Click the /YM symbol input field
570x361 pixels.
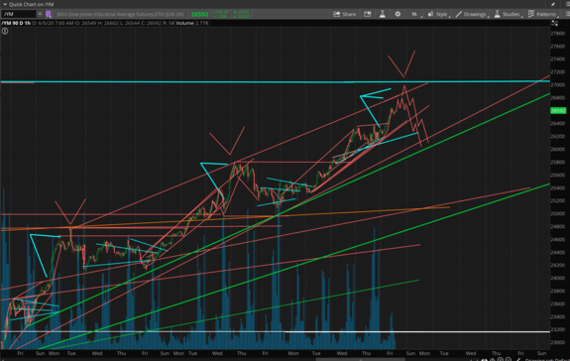[x=19, y=14]
